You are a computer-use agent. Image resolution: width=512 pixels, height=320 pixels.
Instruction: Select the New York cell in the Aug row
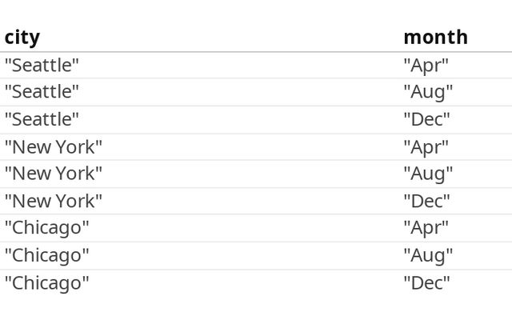pyautogui.click(x=54, y=174)
